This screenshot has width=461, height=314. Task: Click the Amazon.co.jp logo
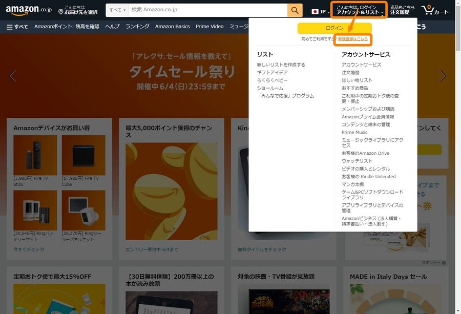pos(29,10)
